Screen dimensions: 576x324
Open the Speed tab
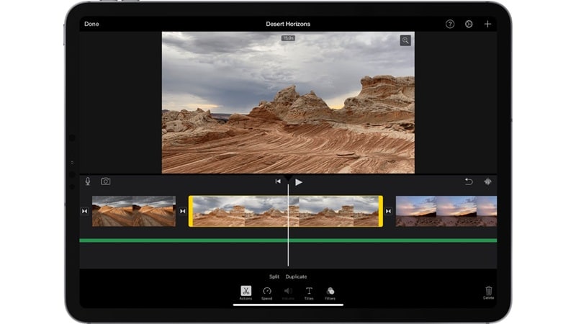[266, 293]
